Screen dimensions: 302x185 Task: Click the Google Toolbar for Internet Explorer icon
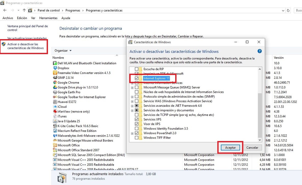point(55,97)
